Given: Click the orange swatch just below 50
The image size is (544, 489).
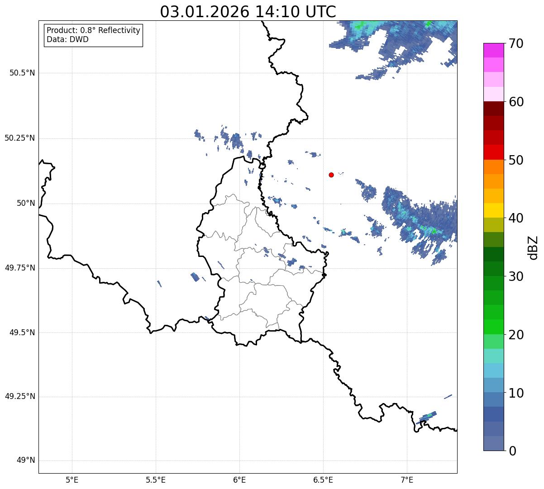Looking at the screenshot, I should point(494,167).
